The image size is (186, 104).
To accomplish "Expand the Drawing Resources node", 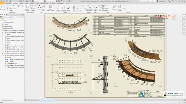I will 1,19.
